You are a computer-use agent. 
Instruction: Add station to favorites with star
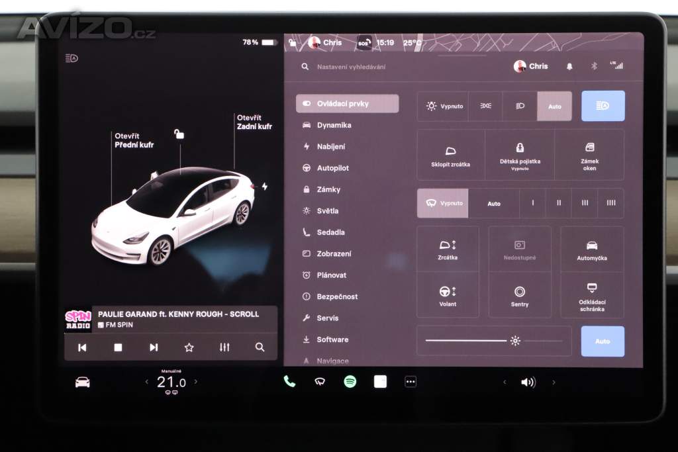coord(189,347)
